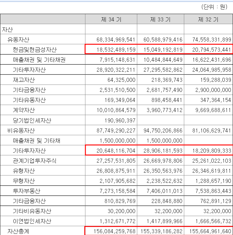Click value 27,257,531,805
The height and width of the screenshot is (235, 233).
click(x=116, y=161)
